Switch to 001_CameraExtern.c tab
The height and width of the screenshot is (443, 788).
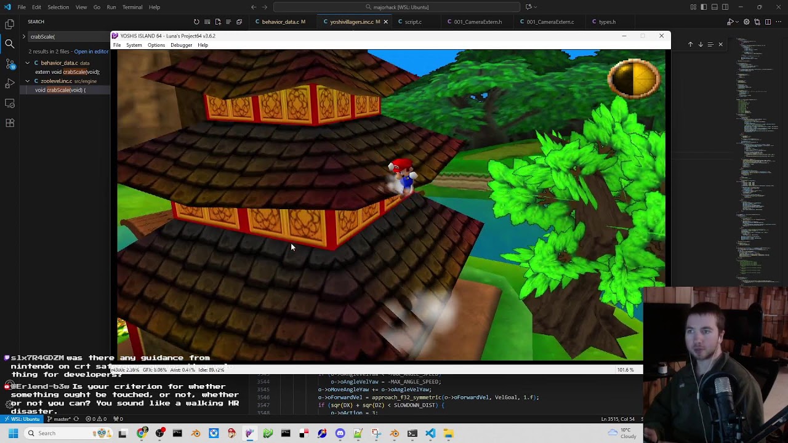(x=550, y=22)
